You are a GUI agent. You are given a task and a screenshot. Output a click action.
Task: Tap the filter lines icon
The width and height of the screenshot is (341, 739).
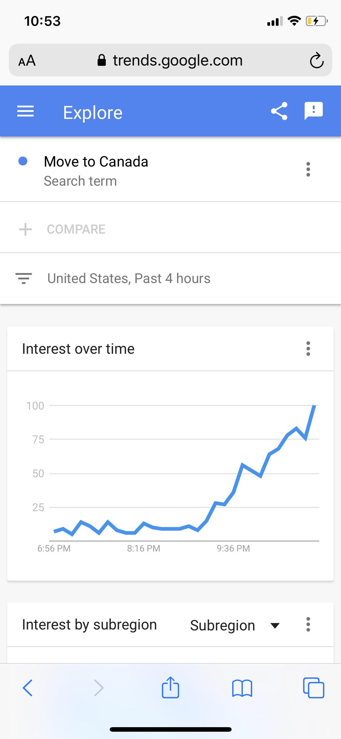coord(24,278)
